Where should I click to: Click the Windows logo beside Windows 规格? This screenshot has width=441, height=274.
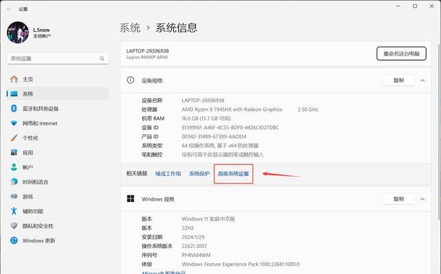pyautogui.click(x=131, y=199)
